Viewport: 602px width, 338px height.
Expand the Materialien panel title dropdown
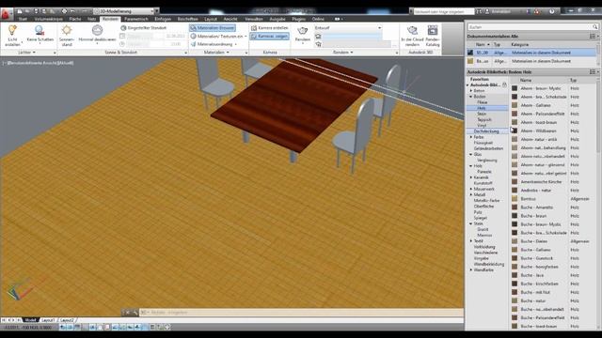[x=216, y=53]
